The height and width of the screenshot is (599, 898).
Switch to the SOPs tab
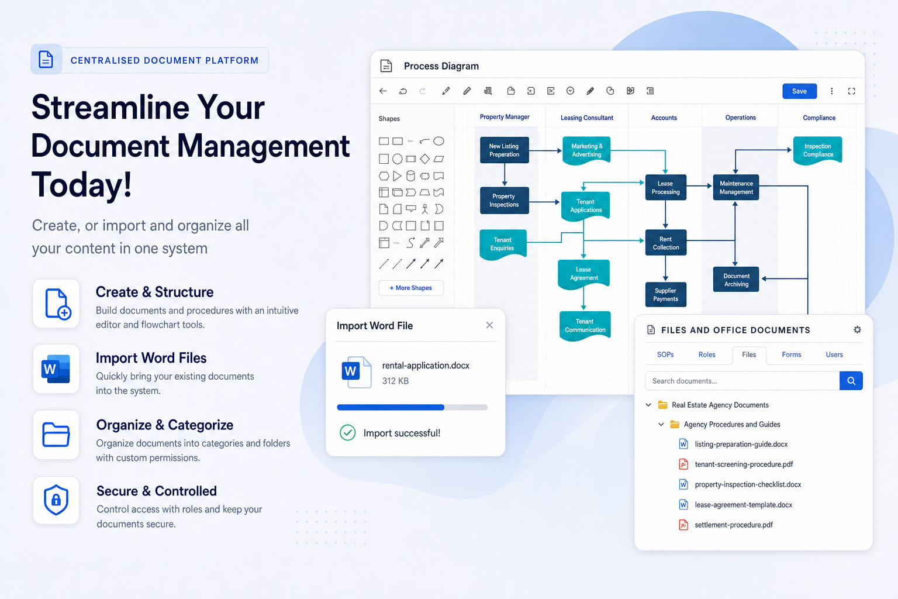tap(665, 354)
